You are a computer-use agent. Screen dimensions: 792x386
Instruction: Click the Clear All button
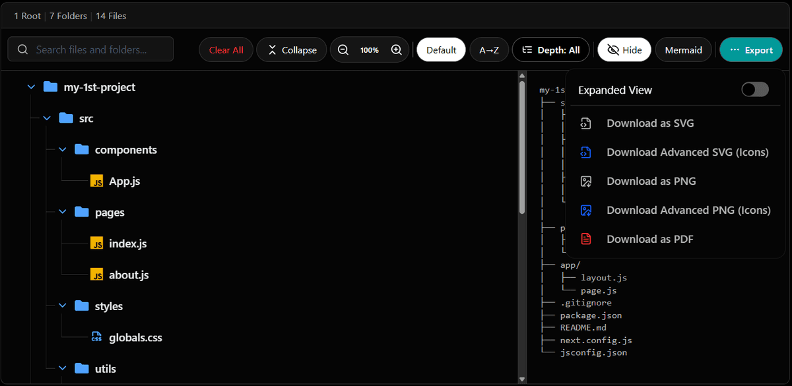[x=226, y=50]
